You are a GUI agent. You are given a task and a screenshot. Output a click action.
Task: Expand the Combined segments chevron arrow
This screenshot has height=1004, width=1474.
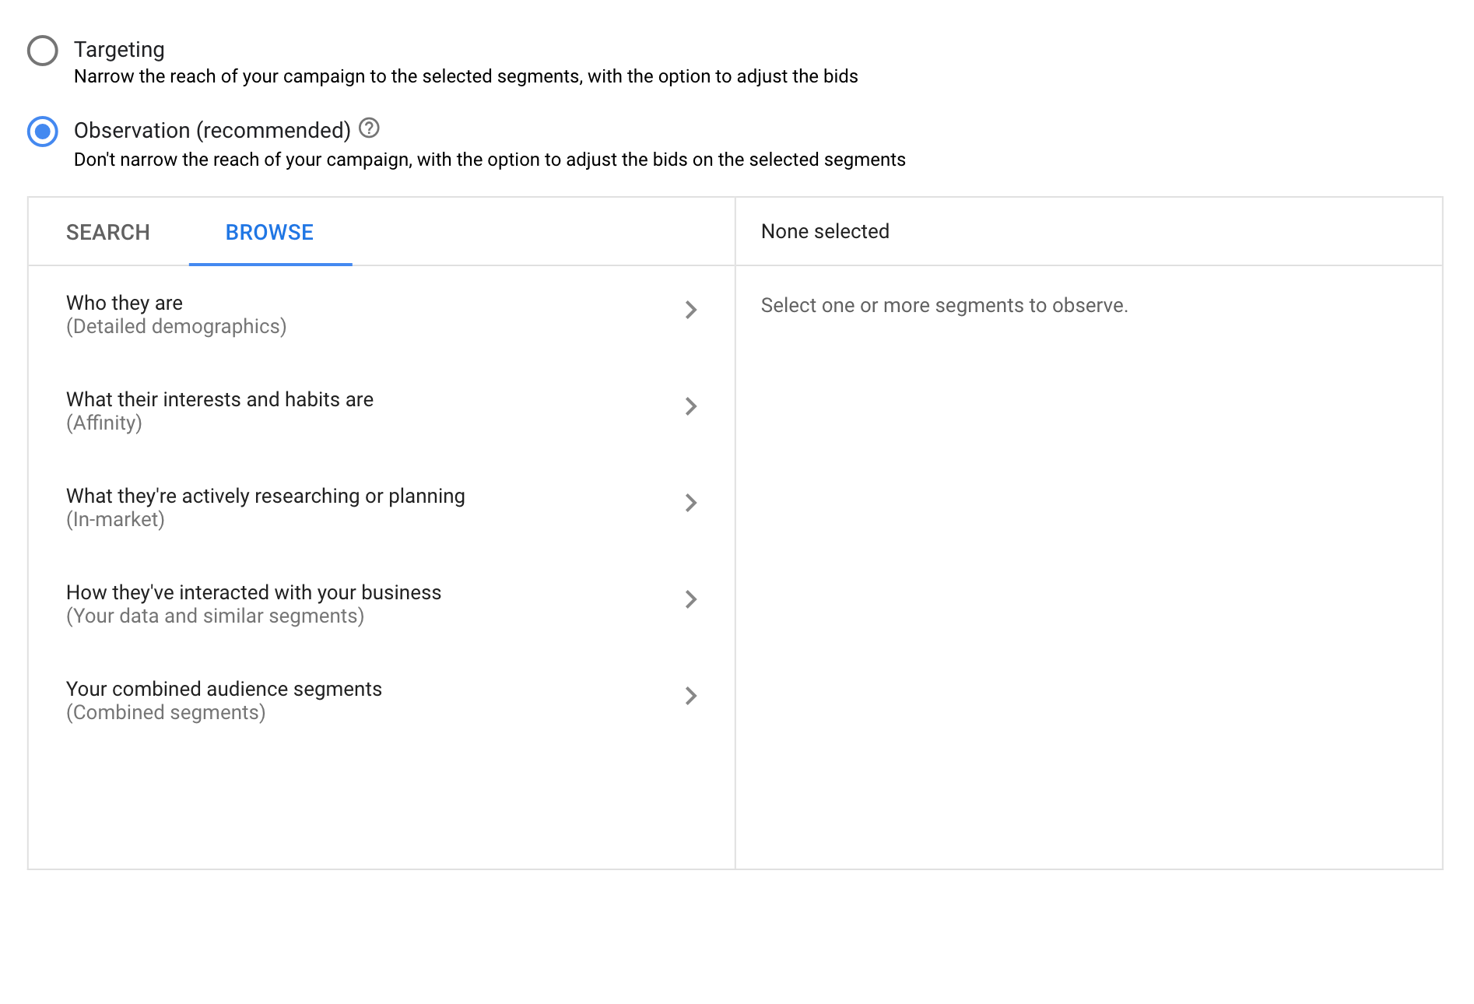(x=691, y=696)
